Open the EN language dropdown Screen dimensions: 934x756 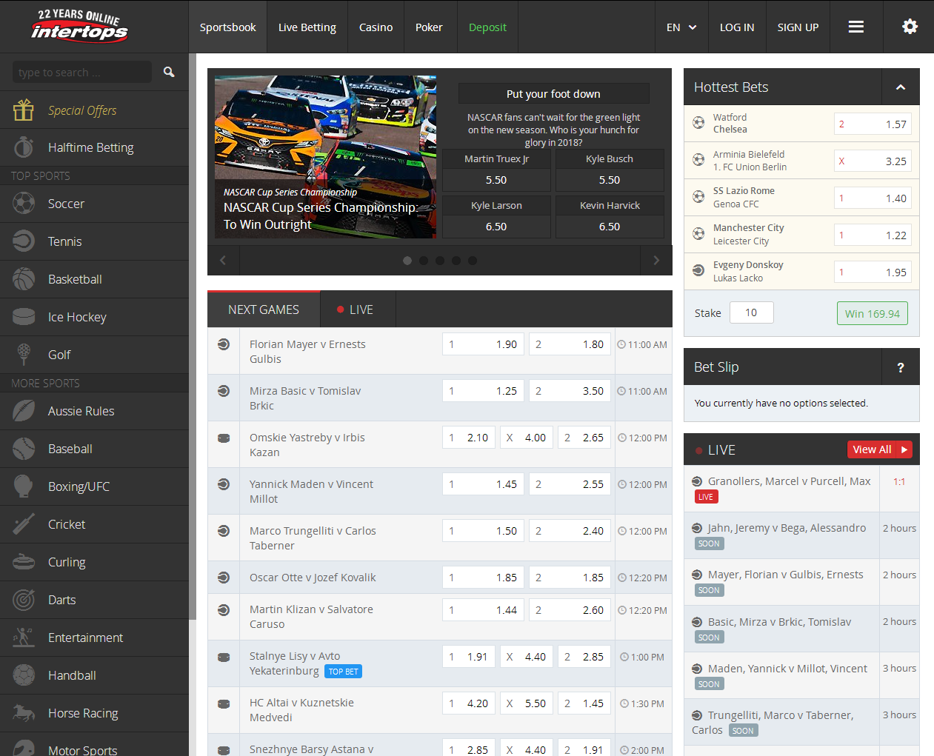click(x=681, y=27)
